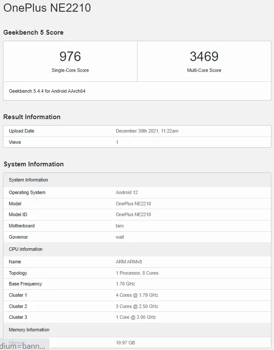274x350 pixels.
Task: Click the Multi-Core Score label
Action: point(204,70)
